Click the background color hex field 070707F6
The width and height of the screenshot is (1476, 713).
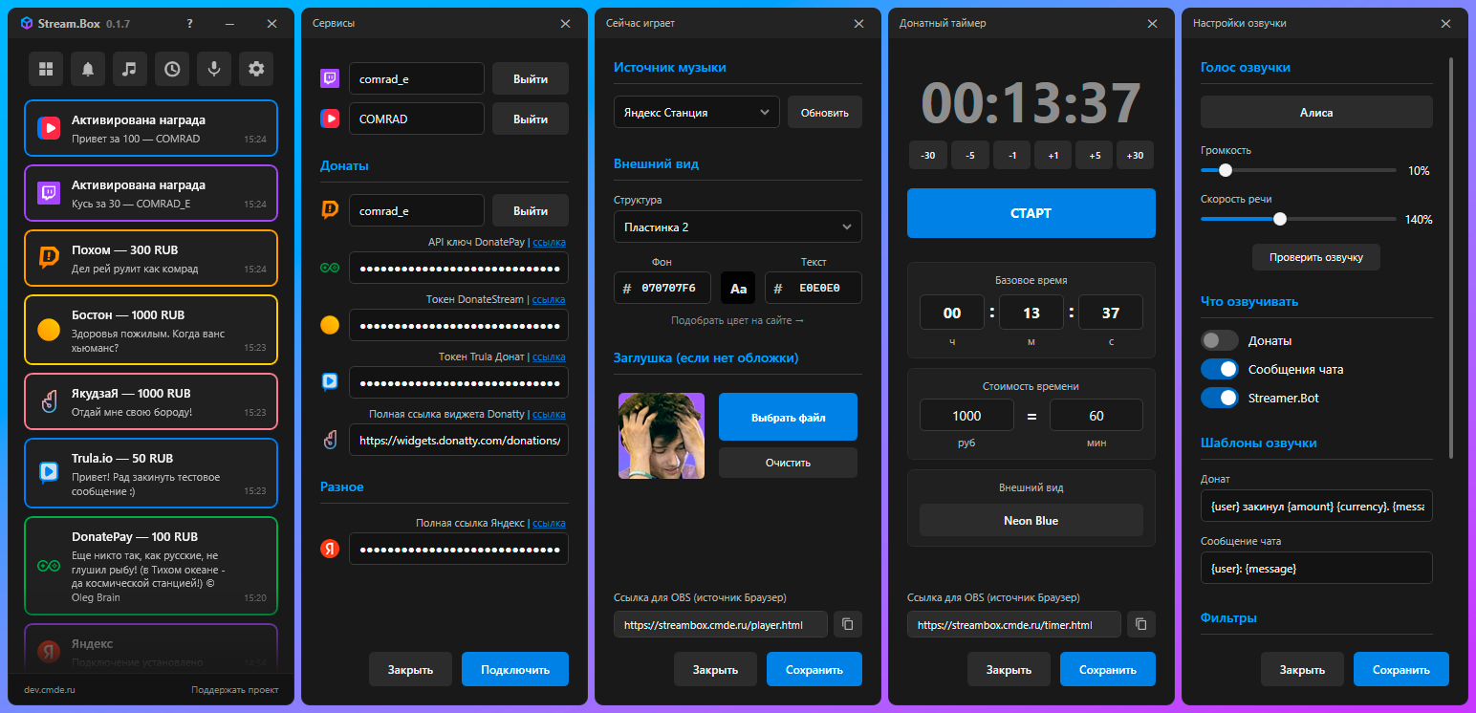point(662,288)
